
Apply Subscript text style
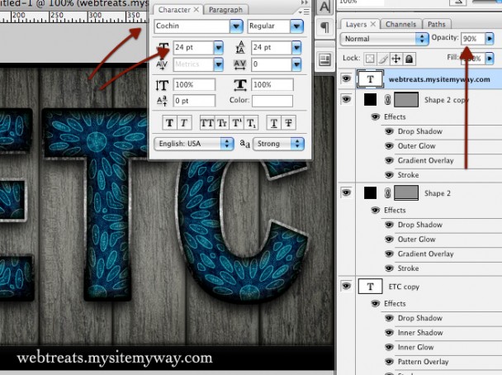[x=251, y=123]
